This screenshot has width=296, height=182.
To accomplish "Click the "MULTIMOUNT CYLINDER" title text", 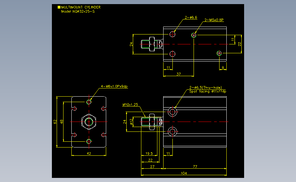I will pyautogui.click(x=81, y=8).
